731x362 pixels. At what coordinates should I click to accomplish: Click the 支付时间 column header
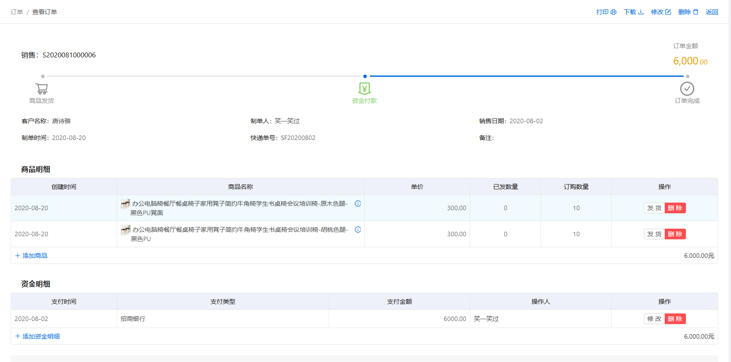click(64, 302)
